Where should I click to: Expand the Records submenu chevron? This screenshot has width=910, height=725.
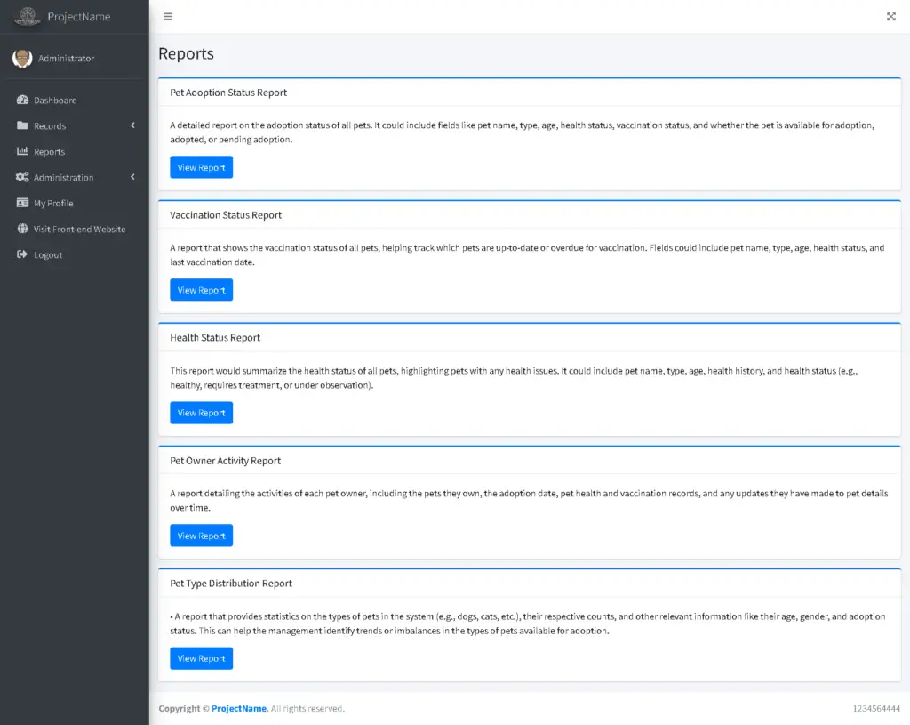point(132,126)
